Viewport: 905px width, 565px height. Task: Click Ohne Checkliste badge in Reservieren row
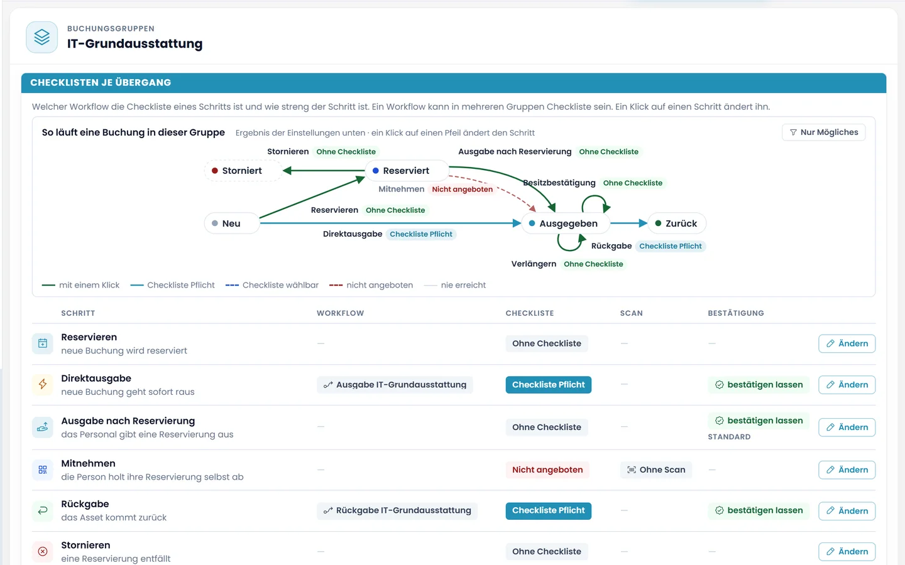(547, 343)
